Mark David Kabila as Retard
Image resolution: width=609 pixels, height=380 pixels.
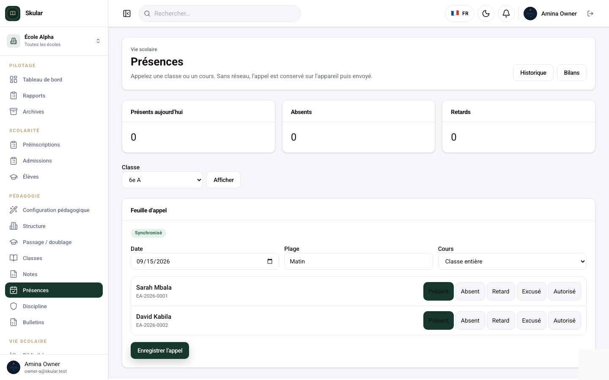501,320
